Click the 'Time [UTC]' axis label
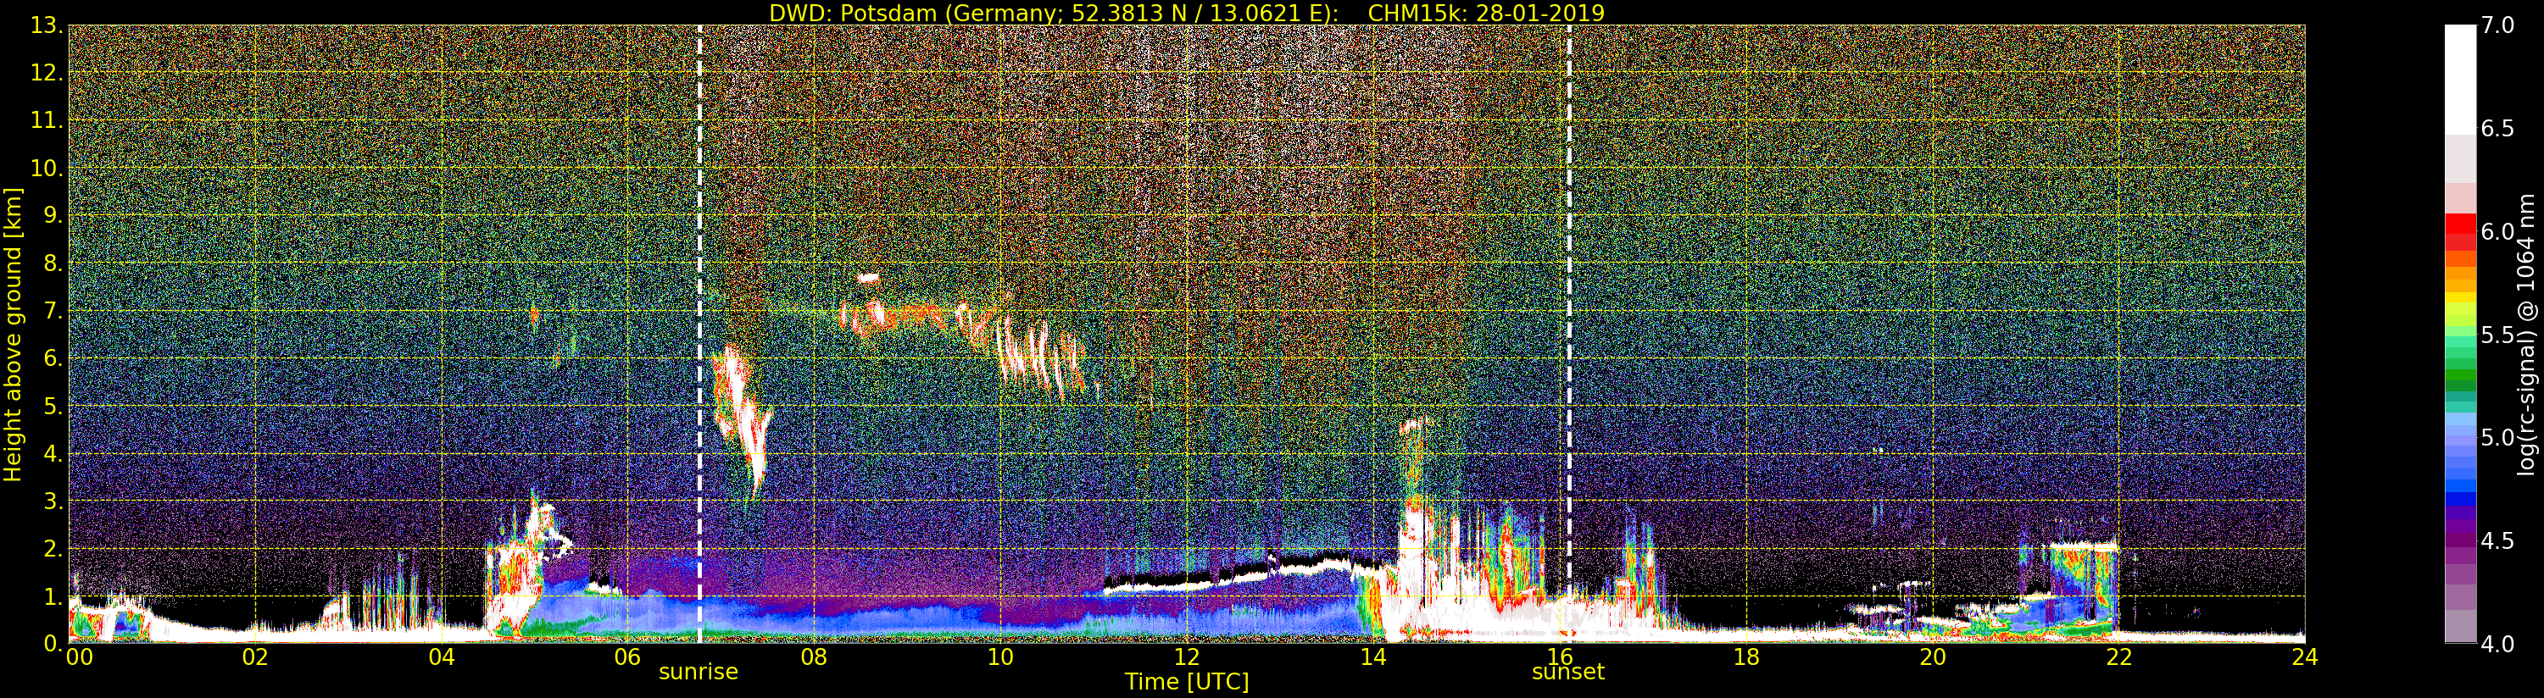 coord(1187,681)
